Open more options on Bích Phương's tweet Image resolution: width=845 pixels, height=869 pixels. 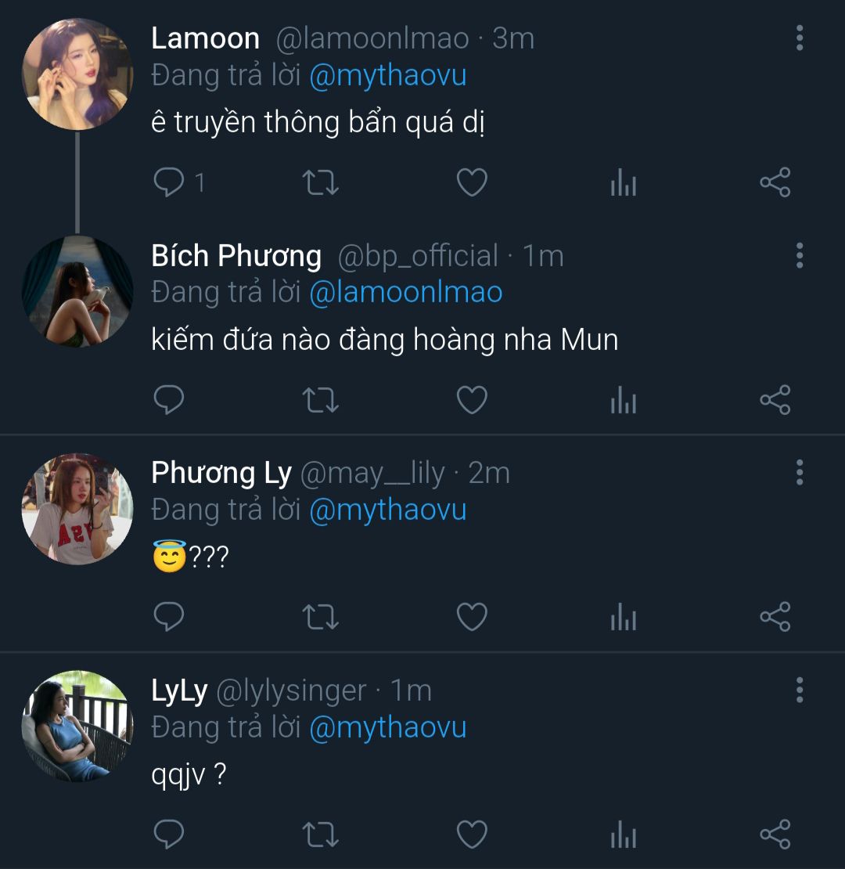point(799,255)
